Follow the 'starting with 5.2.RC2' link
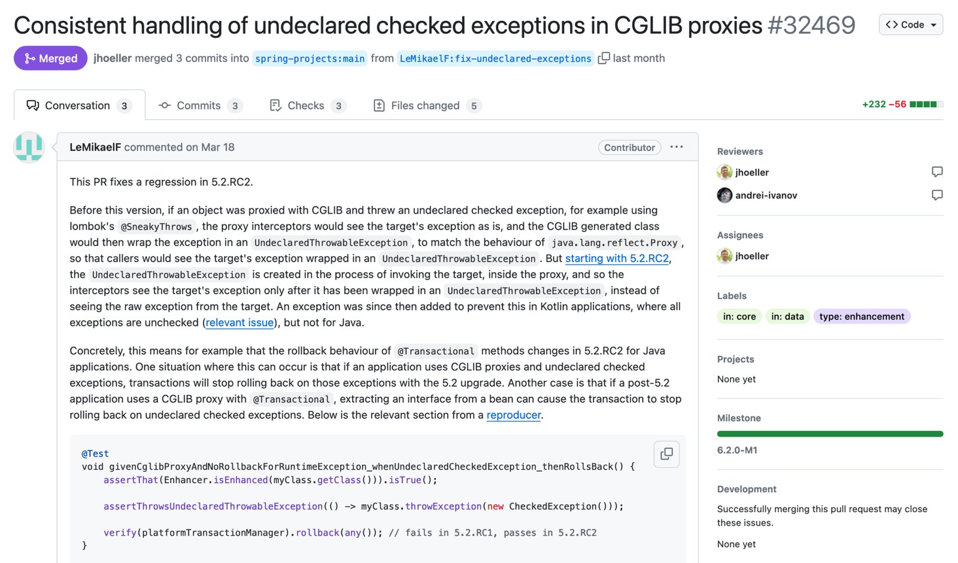Viewport: 958px width, 563px height. tap(617, 258)
